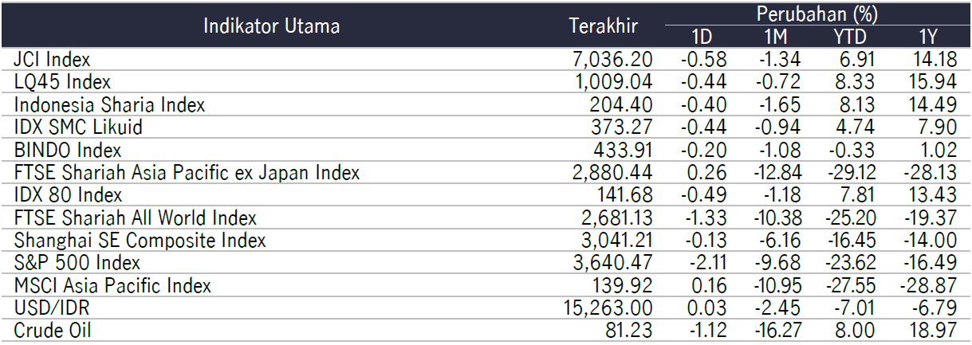Click FTSE Shariah All World Index label
Image resolution: width=972 pixels, height=345 pixels.
pos(135,218)
